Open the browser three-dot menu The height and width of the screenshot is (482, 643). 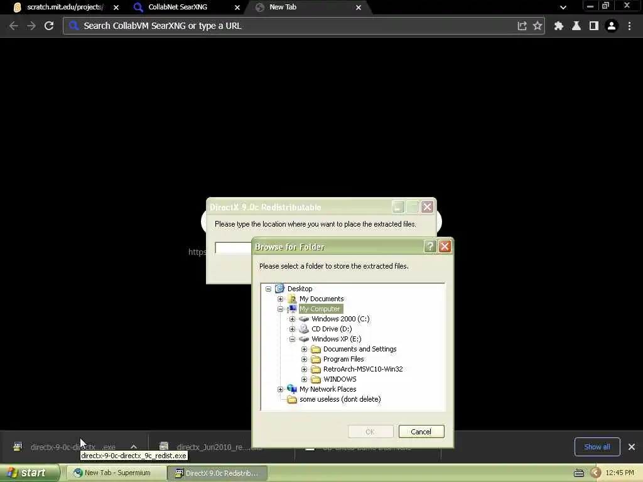click(x=629, y=26)
